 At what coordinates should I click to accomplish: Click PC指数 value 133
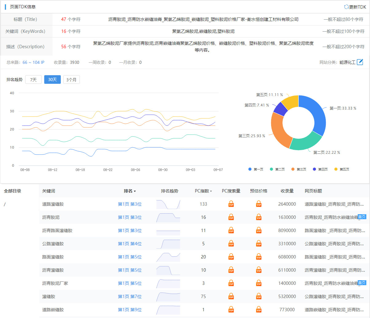click(x=203, y=204)
